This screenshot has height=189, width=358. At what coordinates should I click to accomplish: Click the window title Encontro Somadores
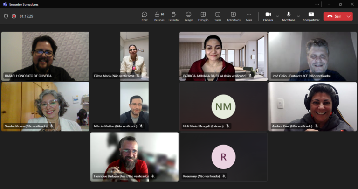24,4
